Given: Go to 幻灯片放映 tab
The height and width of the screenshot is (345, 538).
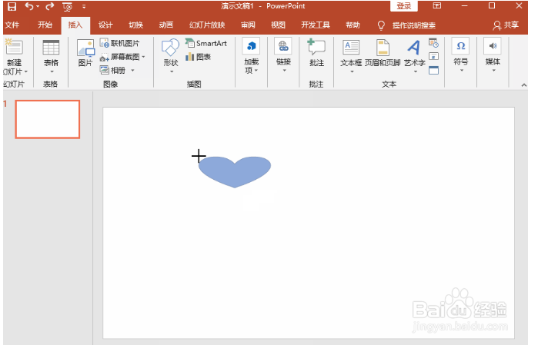Looking at the screenshot, I should [207, 25].
